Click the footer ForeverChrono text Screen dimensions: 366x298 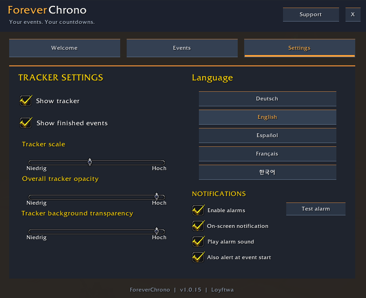150,290
